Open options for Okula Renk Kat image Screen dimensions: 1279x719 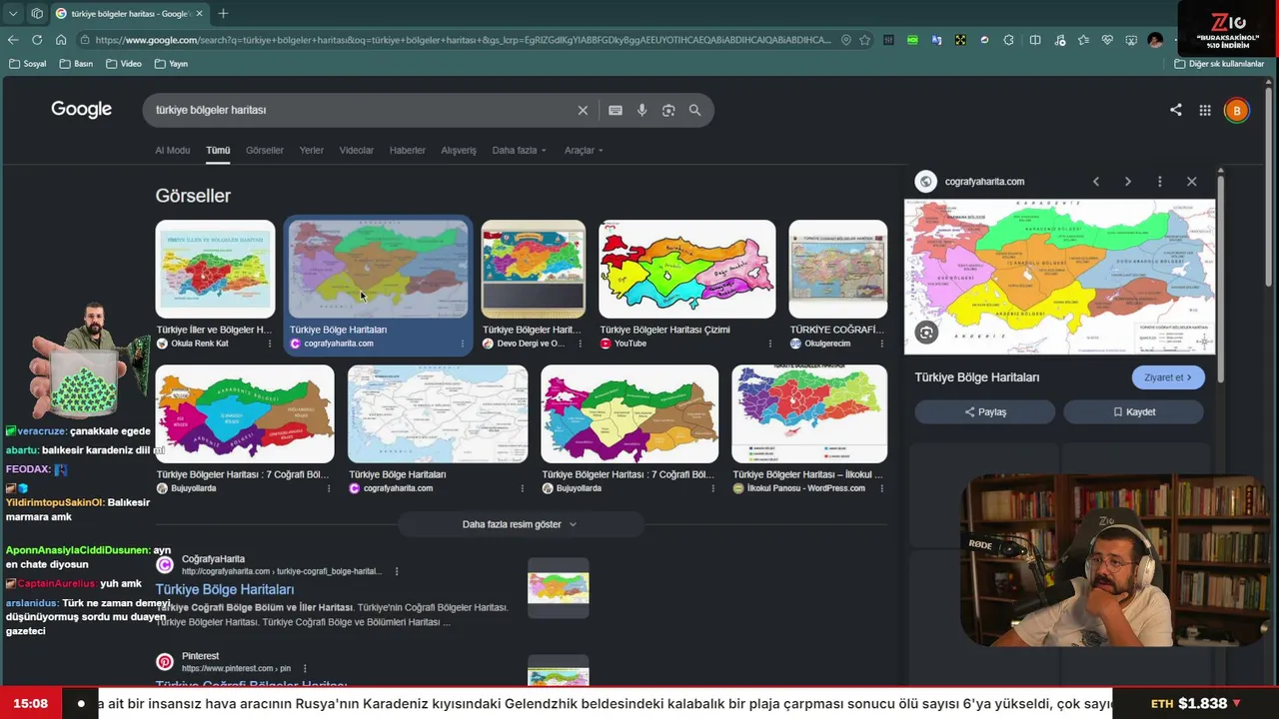point(270,344)
